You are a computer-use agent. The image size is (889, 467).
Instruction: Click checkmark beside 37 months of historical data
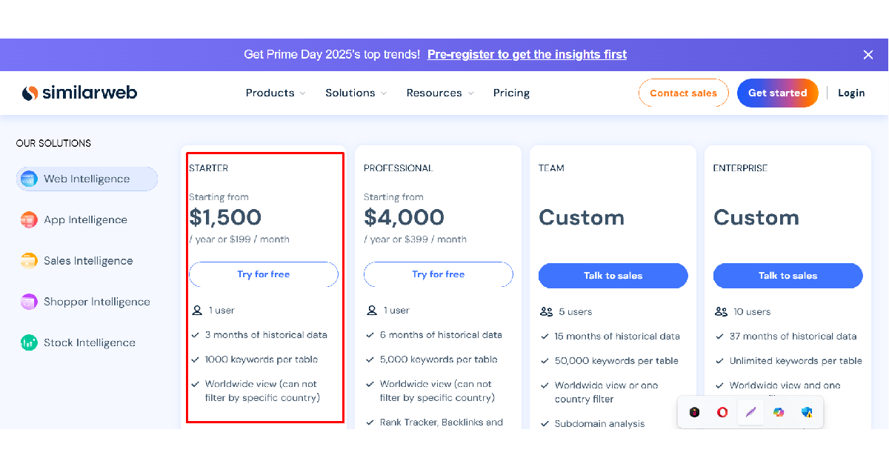coord(720,337)
